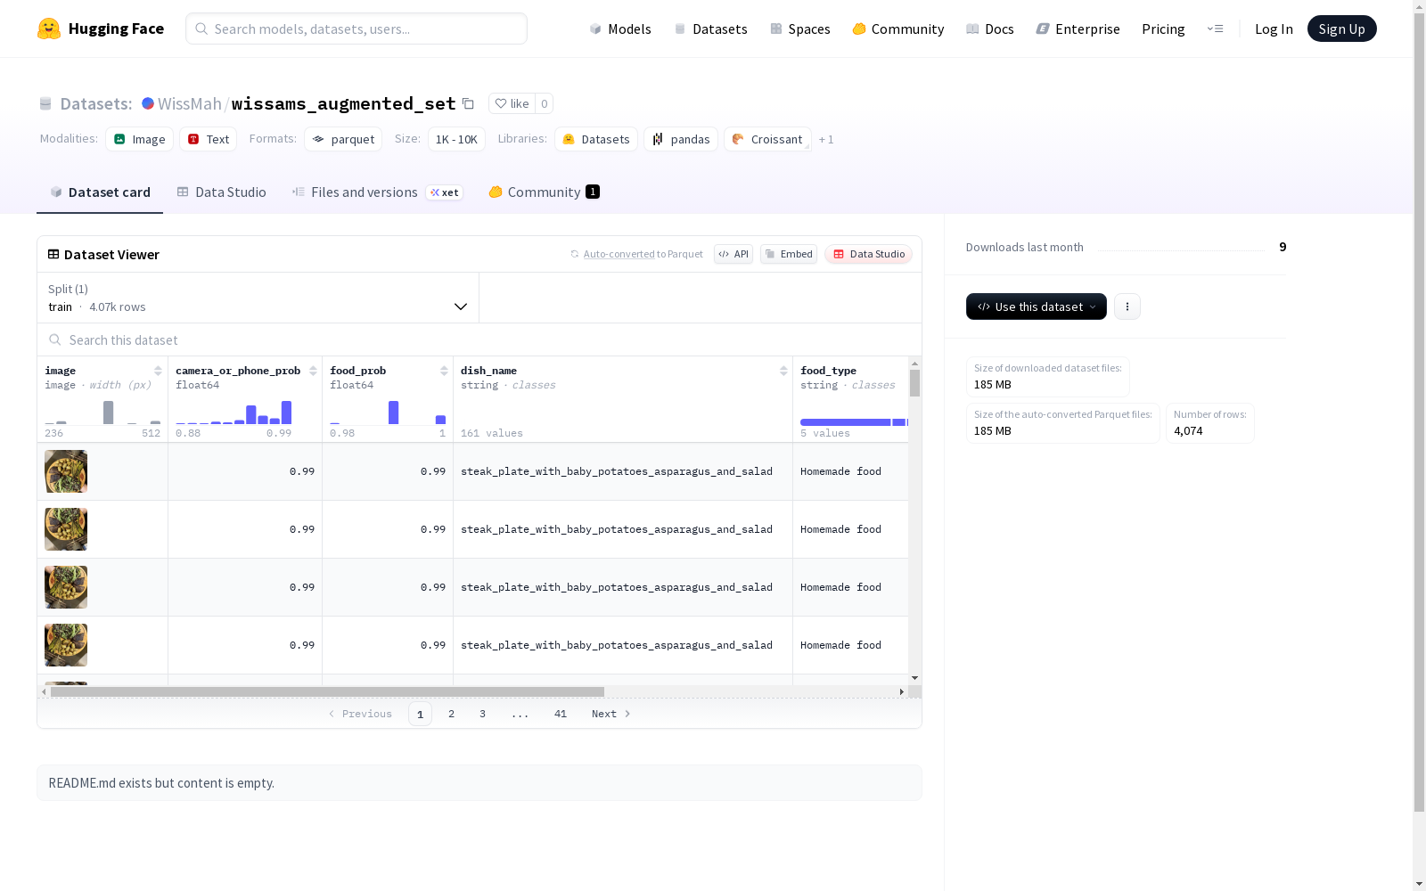Image resolution: width=1426 pixels, height=891 pixels.
Task: Select the pandas library tag
Action: pos(681,139)
